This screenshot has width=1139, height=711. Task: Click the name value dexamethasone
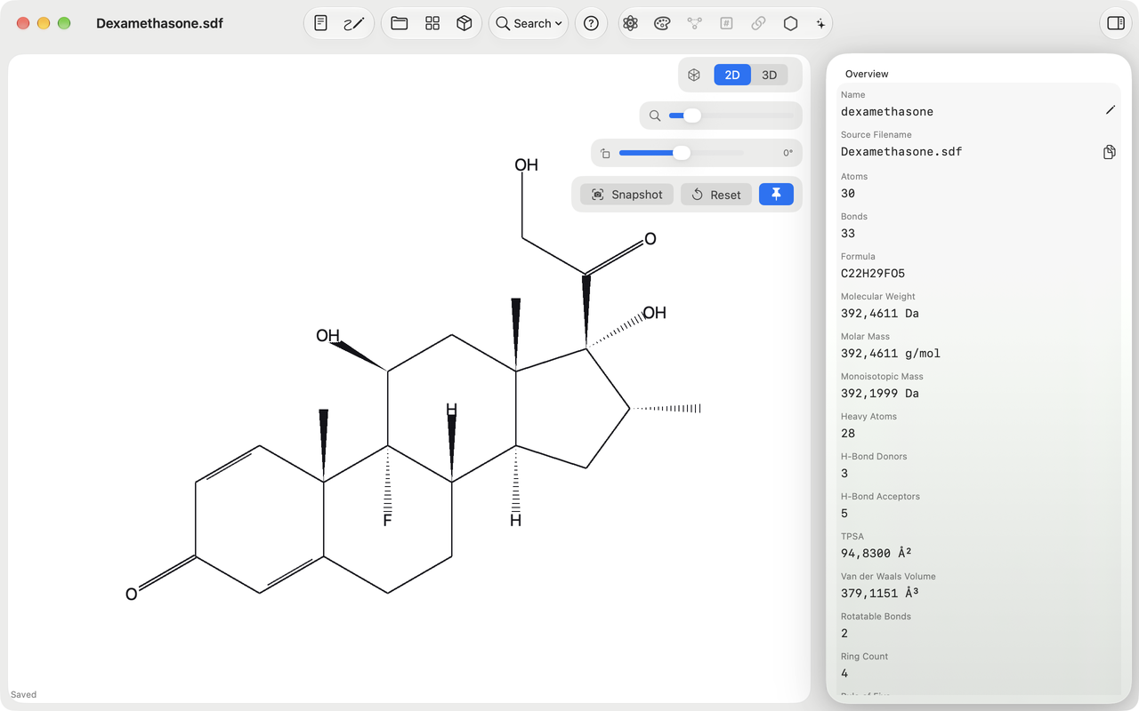[x=887, y=111]
